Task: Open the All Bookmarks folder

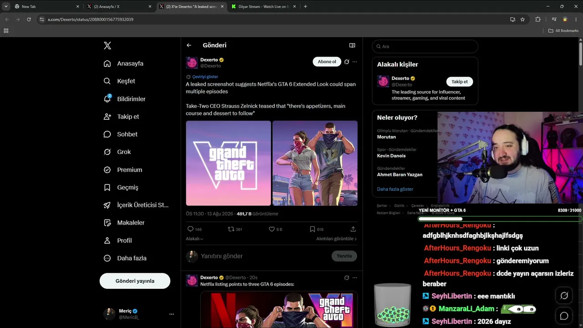Action: 563,31
